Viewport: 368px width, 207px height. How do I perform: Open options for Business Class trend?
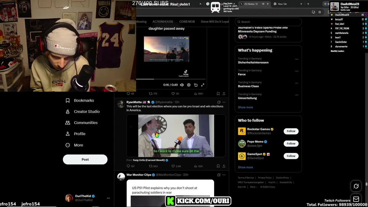point(297,83)
